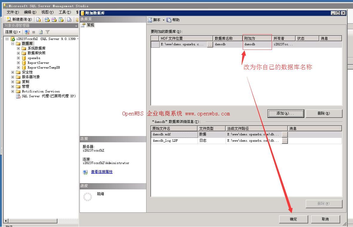Expand the 系统数据库 folder
353x227 pixels.
click(x=18, y=48)
